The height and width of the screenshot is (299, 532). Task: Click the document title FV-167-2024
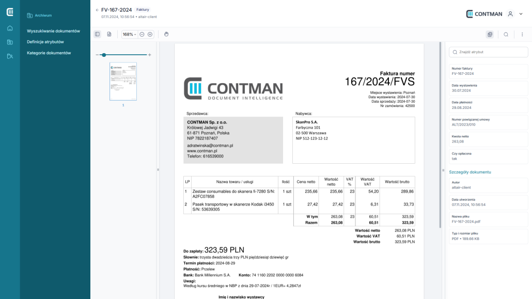pyautogui.click(x=116, y=10)
